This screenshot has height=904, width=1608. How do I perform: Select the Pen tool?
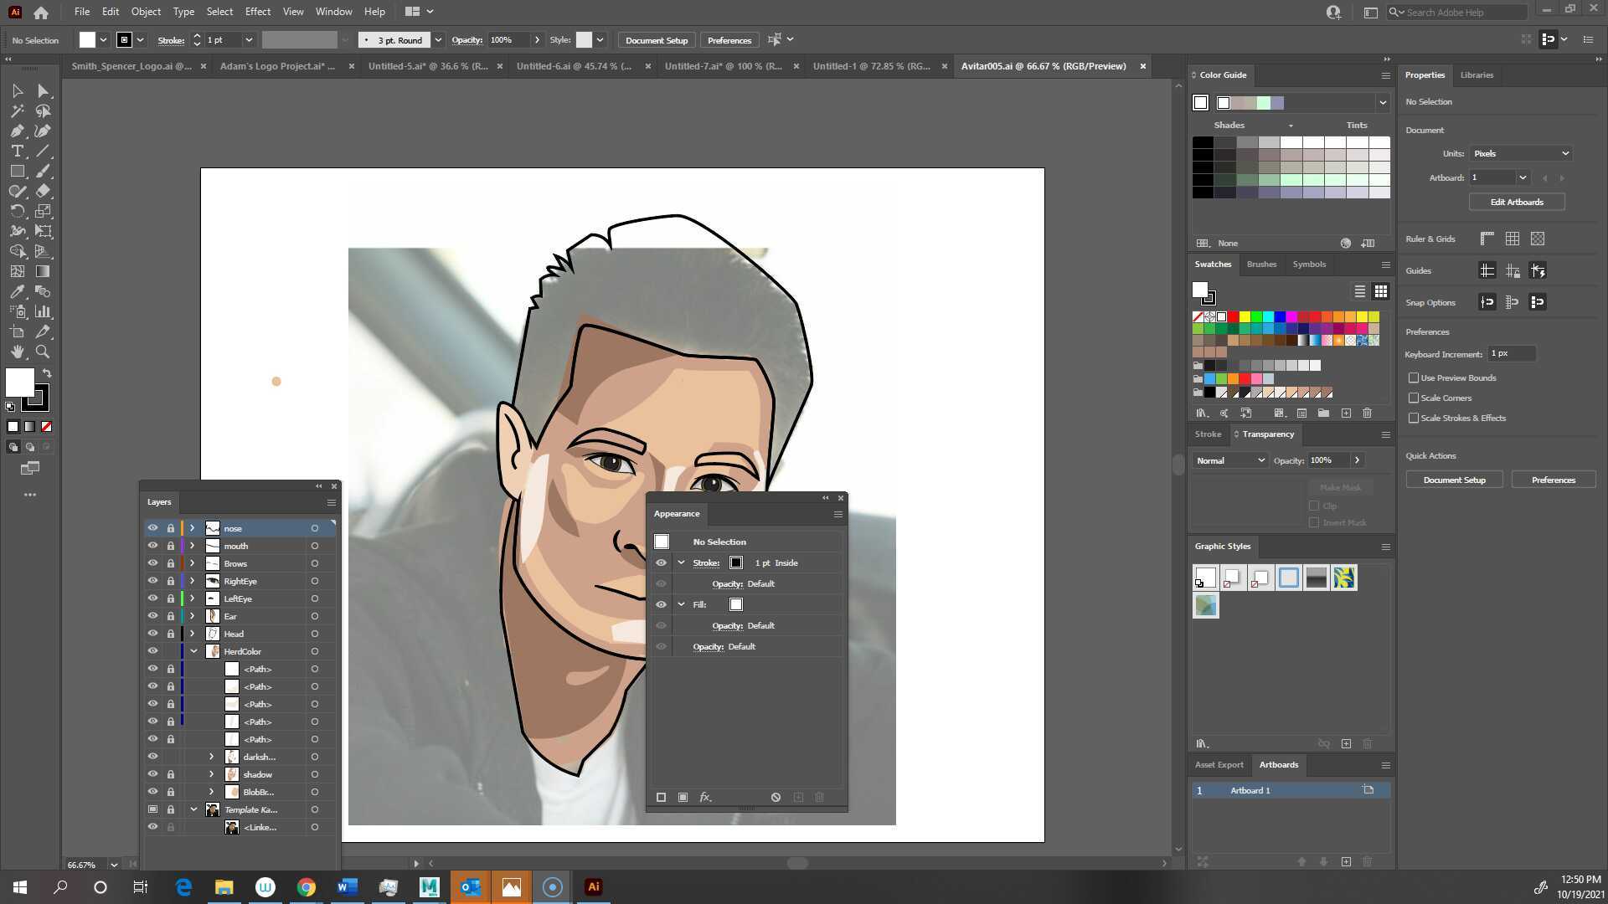pos(17,131)
